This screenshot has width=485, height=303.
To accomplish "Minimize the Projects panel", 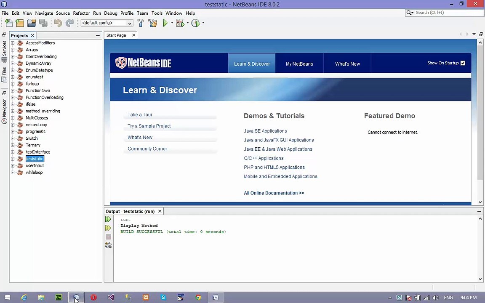I will tap(98, 35).
